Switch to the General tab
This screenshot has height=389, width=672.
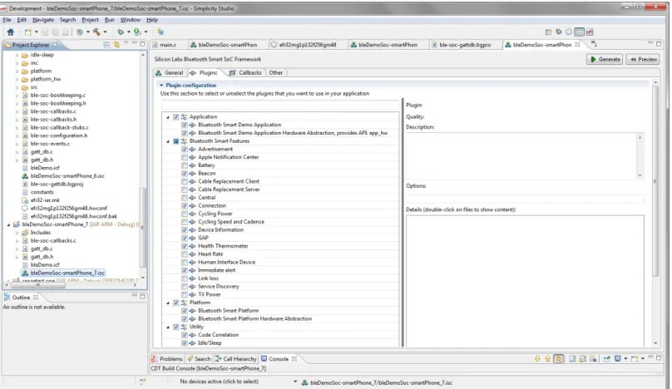170,73
